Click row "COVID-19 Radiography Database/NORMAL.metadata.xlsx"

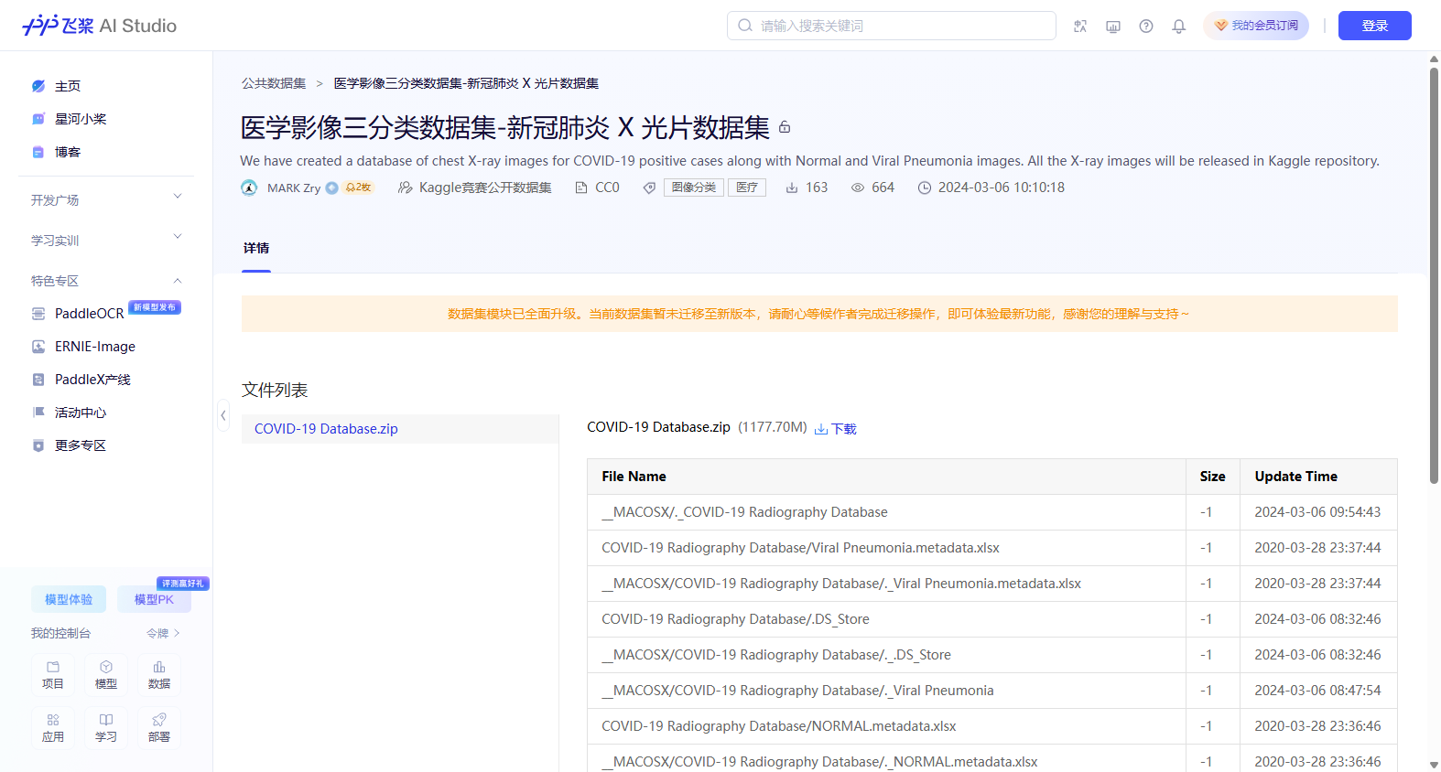[992, 726]
